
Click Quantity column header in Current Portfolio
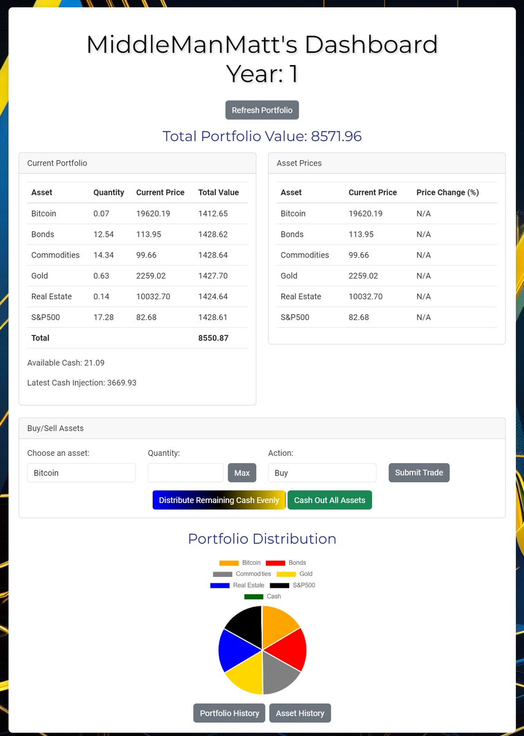[x=109, y=193]
